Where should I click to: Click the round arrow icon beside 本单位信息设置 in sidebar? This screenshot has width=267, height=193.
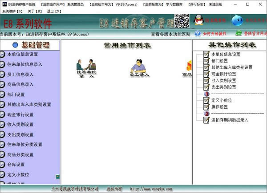click(x=2, y=54)
